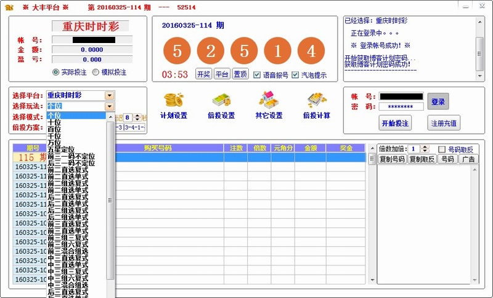This screenshot has width=493, height=298.
Task: Click the login log panel scrollbar
Action: pos(479,49)
